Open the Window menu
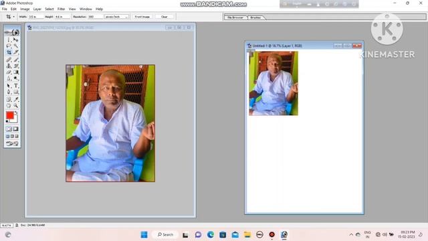This screenshot has height=241, width=428. pos(86,9)
